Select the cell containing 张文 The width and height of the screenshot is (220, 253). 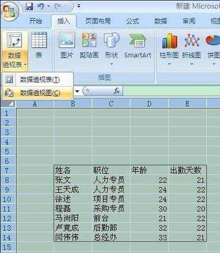pyautogui.click(x=73, y=180)
